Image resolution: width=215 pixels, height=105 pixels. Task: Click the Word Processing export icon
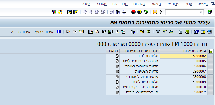(117, 32)
